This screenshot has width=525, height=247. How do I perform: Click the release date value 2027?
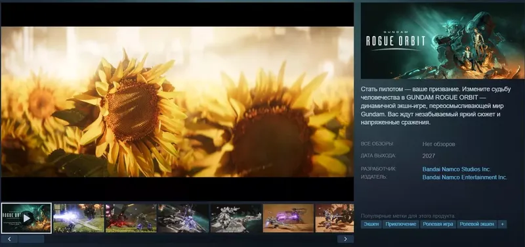tap(429, 156)
